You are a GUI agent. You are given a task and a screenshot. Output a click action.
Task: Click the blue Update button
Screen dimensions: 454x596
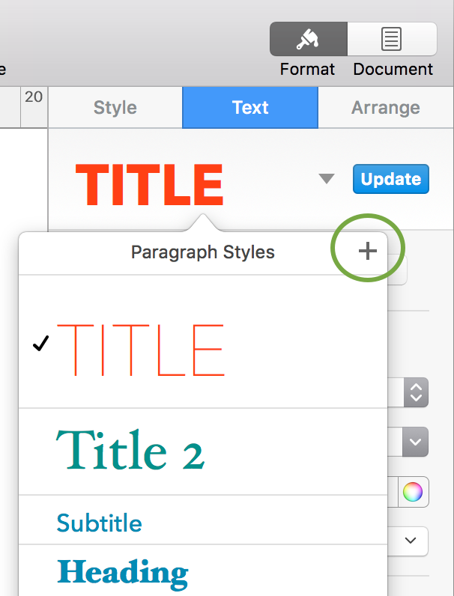pos(391,179)
